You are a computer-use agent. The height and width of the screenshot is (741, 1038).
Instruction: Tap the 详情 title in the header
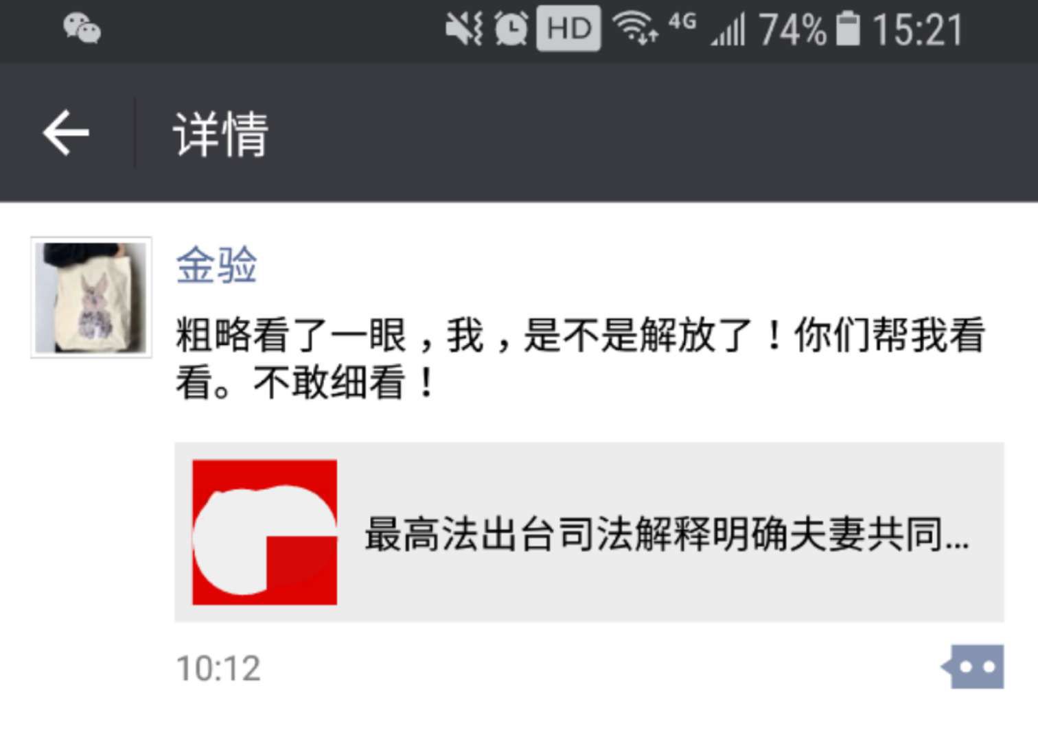(221, 134)
